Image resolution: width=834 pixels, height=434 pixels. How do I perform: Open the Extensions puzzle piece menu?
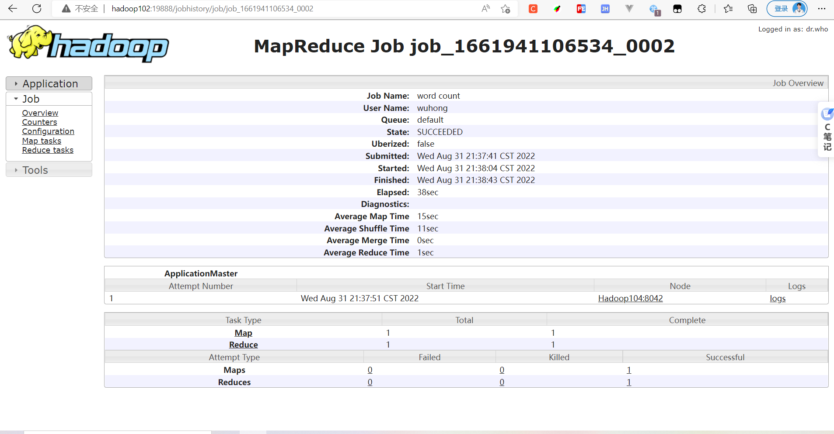tap(701, 9)
